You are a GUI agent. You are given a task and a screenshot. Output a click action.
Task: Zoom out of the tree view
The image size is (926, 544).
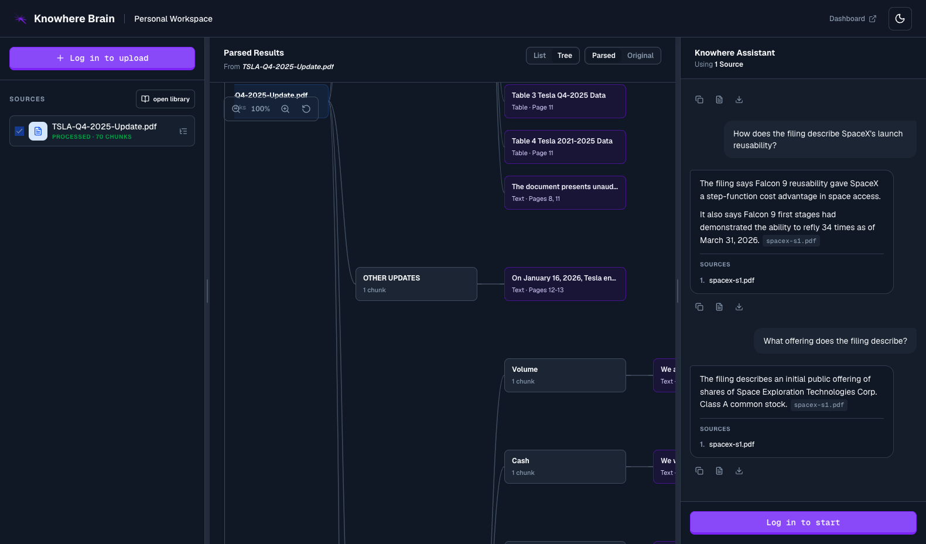pos(236,109)
